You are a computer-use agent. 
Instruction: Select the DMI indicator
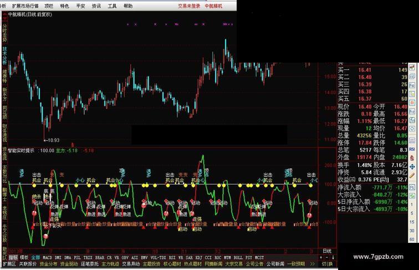click(58, 258)
